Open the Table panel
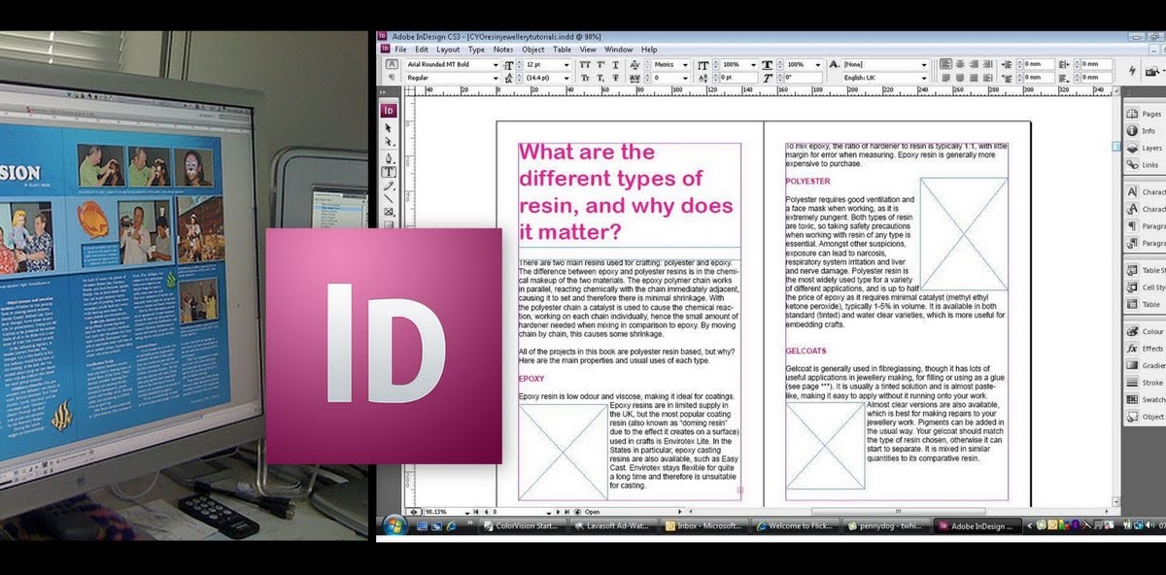Viewport: 1166px width, 575px height. (1145, 304)
